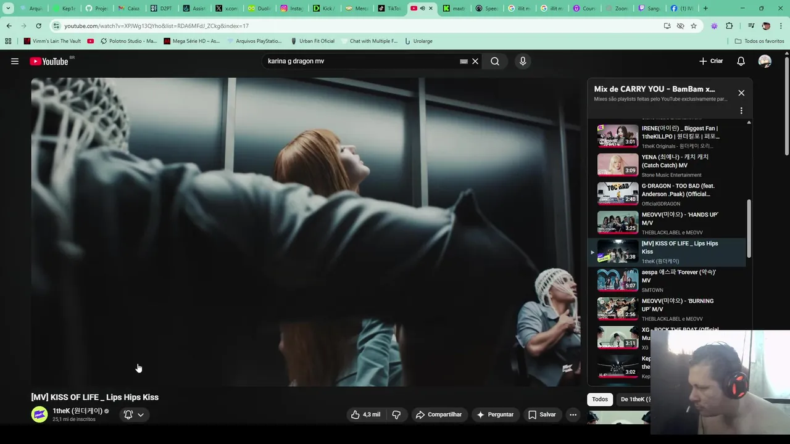This screenshot has height=444, width=790.
Task: Play MEOVV HANDS UP M/V entry
Action: [667, 223]
